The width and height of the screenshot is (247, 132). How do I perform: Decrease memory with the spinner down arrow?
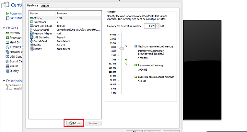[157, 27]
